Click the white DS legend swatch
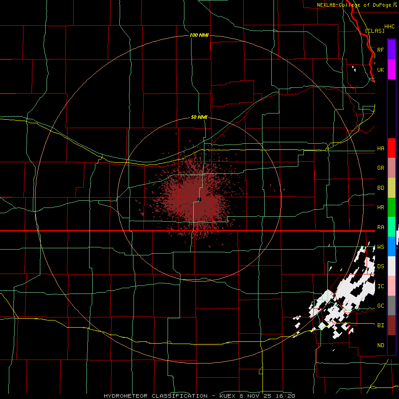 point(391,266)
